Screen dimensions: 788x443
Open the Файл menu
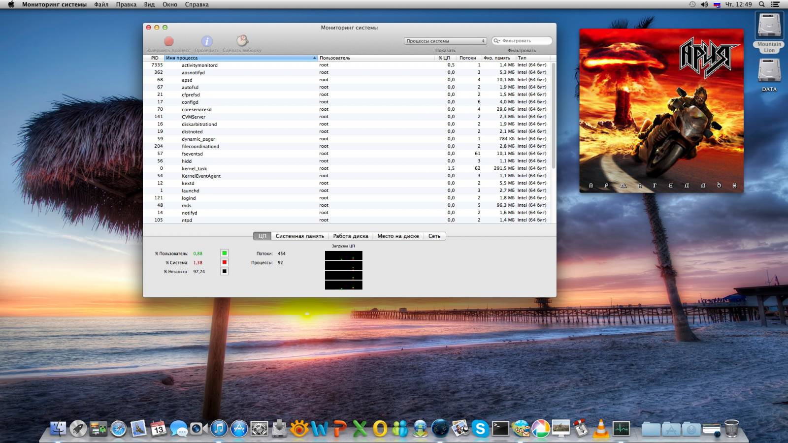pyautogui.click(x=101, y=4)
